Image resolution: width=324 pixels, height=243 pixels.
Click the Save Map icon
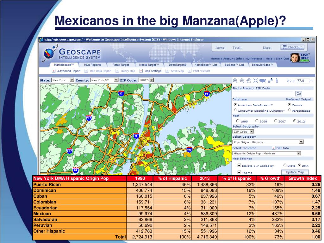[x=167, y=71]
